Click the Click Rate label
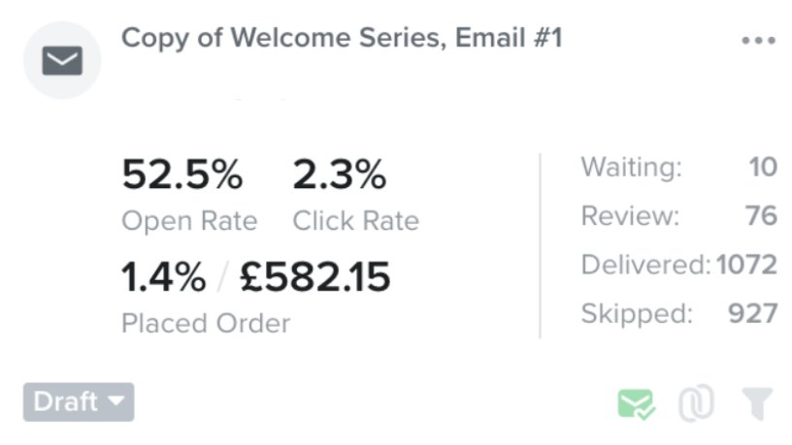This screenshot has height=445, width=792. [355, 221]
